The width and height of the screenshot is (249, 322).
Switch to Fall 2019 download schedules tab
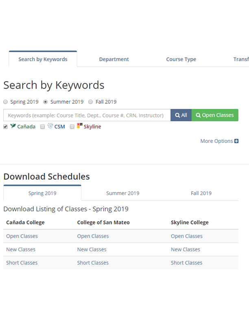[201, 193]
